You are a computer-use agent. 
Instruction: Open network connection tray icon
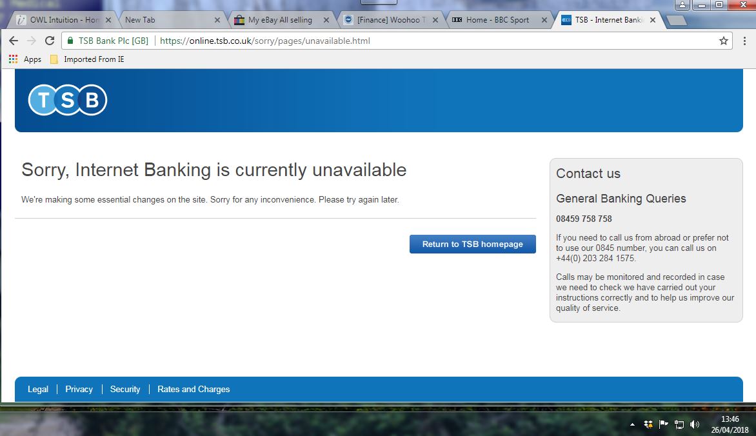pos(679,424)
